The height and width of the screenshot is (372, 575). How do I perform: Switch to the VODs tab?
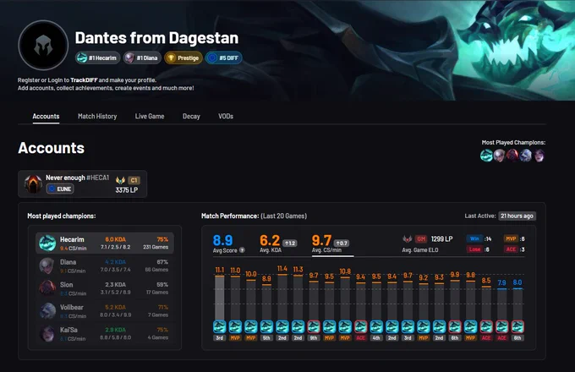click(226, 116)
